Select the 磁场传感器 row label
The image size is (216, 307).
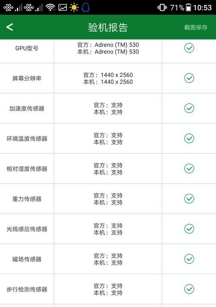pos(27,259)
